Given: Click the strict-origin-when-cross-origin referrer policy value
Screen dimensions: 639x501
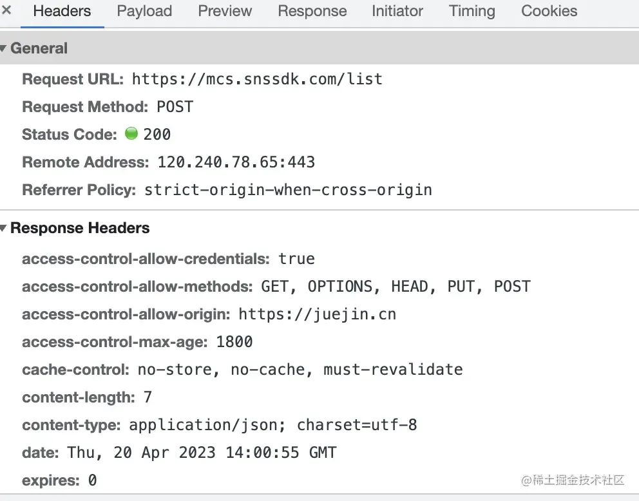Looking at the screenshot, I should 288,190.
